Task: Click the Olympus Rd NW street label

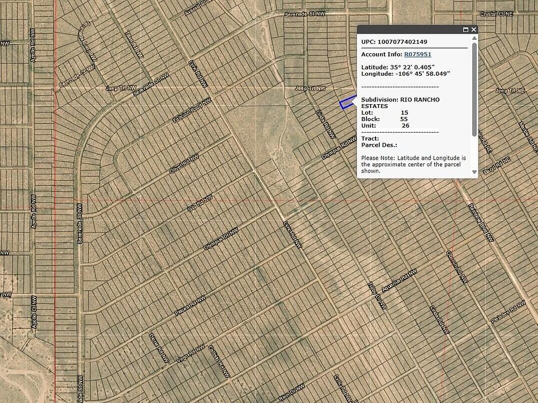Action: (339, 148)
